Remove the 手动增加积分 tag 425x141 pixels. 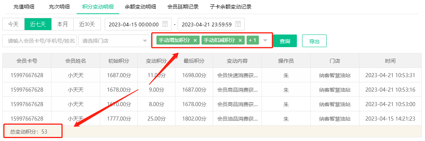click(x=195, y=40)
